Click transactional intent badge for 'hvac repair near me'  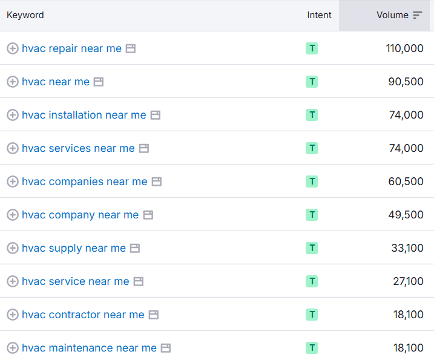point(312,48)
